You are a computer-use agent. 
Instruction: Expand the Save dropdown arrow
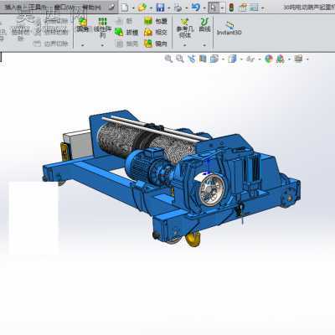(x=168, y=8)
